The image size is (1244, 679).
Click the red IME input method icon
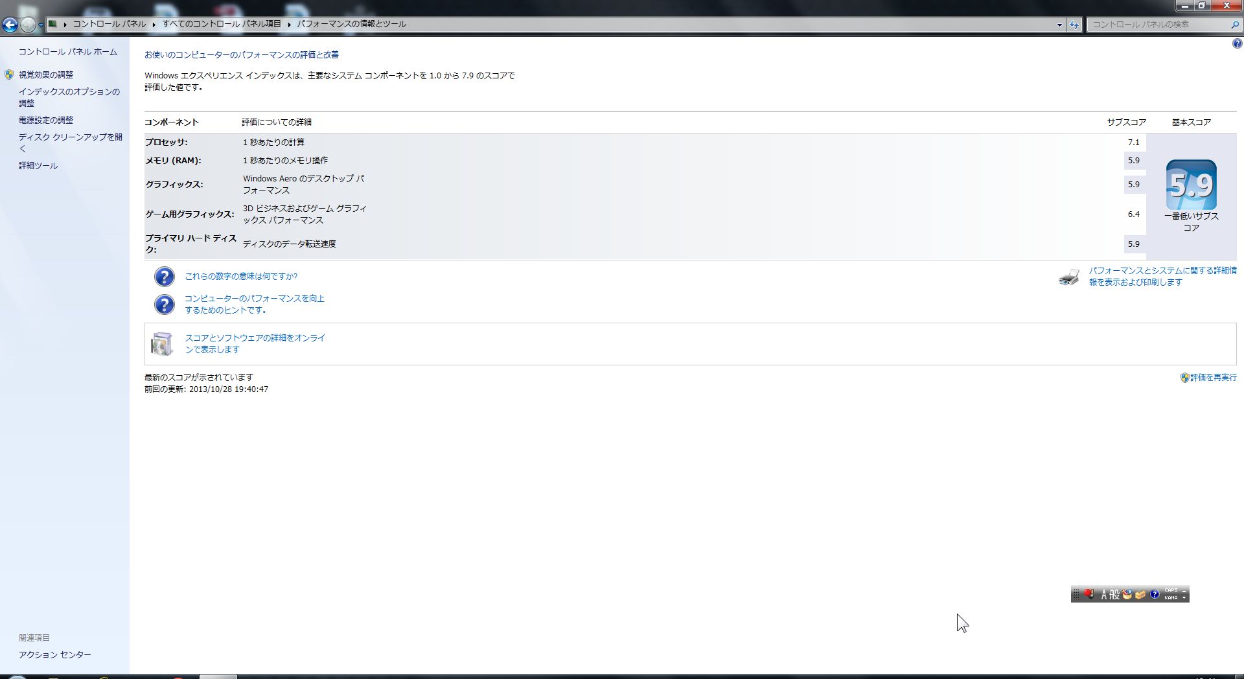pyautogui.click(x=1088, y=593)
